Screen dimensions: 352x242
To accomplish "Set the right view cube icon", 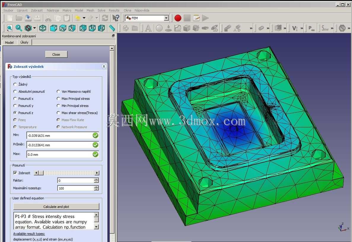I will click(72, 28).
